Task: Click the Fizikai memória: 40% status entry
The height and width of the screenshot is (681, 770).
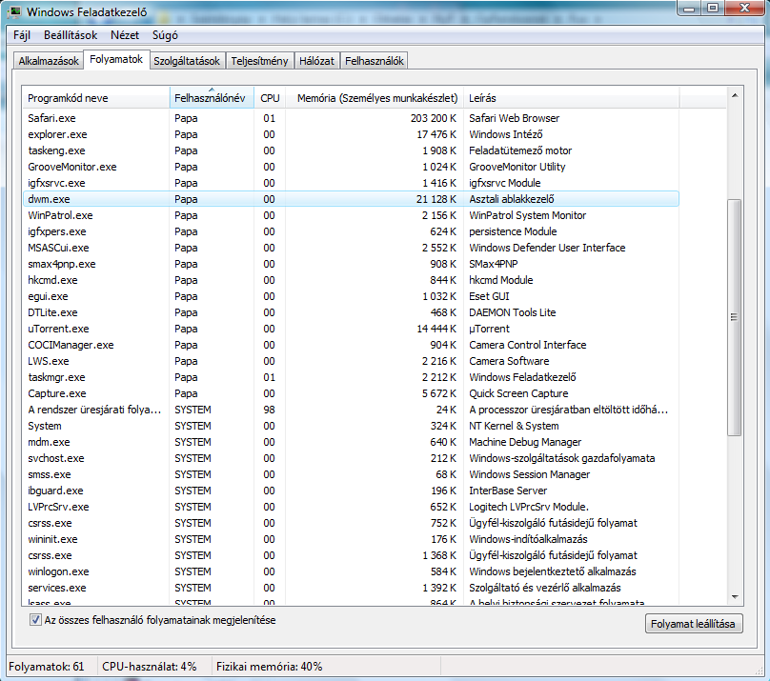Action: [x=269, y=667]
